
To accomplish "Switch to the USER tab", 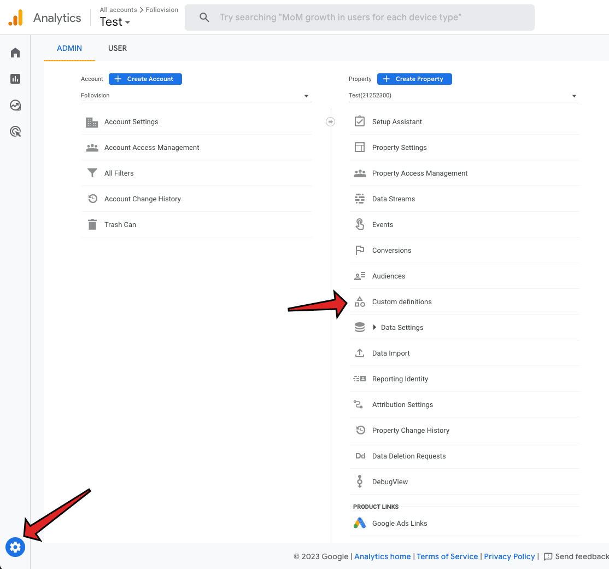I will [x=118, y=48].
